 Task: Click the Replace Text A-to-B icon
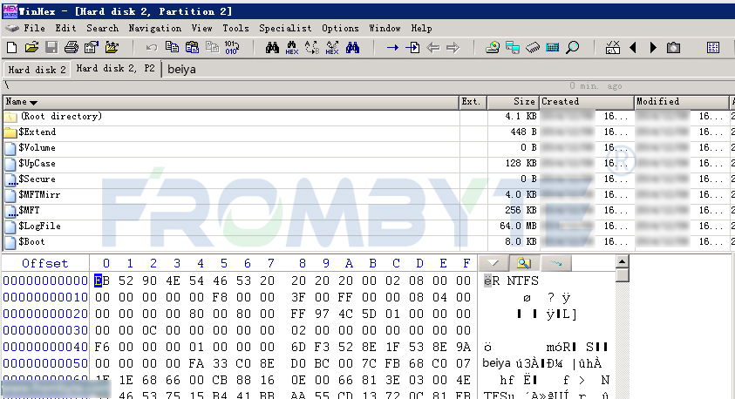click(x=312, y=47)
